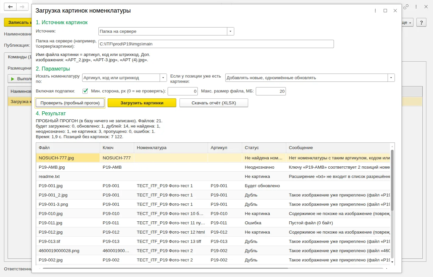Image resolution: width=433 pixels, height=277 pixels.
Task: Click the back navigation arrow
Action: coord(10,7)
